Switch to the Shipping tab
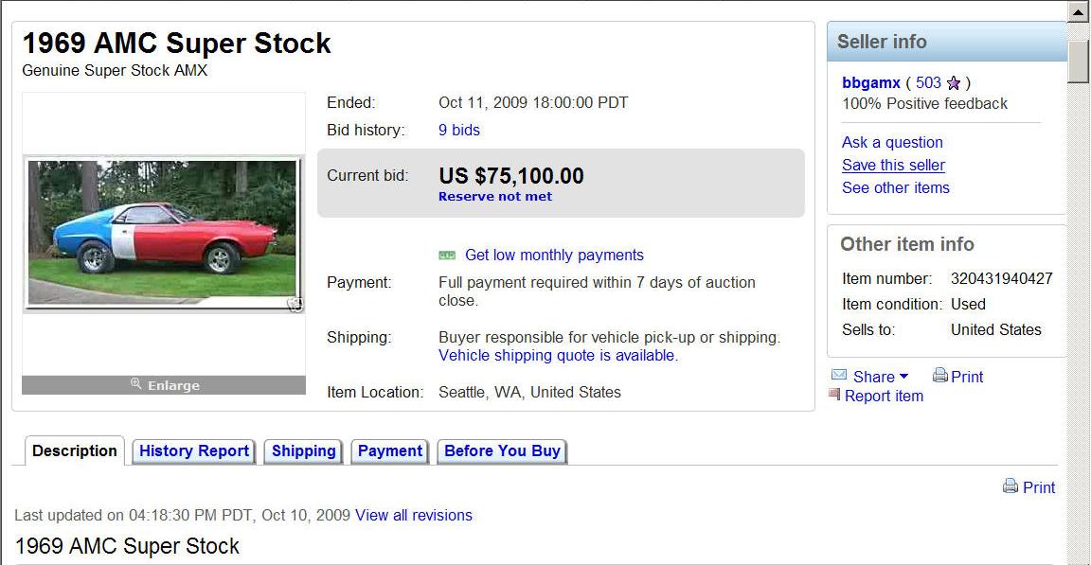This screenshot has width=1091, height=565. 303,451
